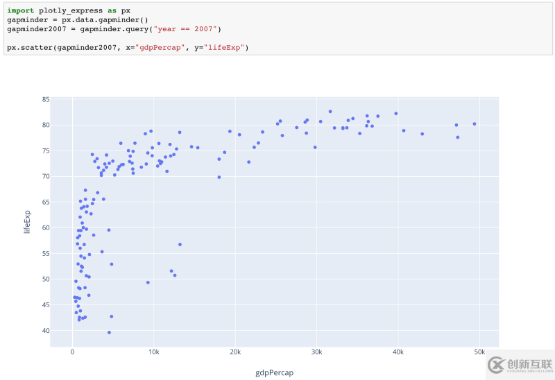Click the 55 tick label on y-axis
This screenshot has width=555, height=380.
tap(46, 253)
